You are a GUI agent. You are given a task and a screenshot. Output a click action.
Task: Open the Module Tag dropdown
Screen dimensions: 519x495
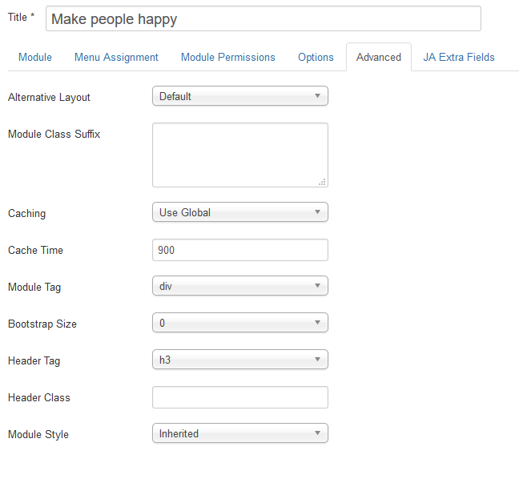(239, 286)
